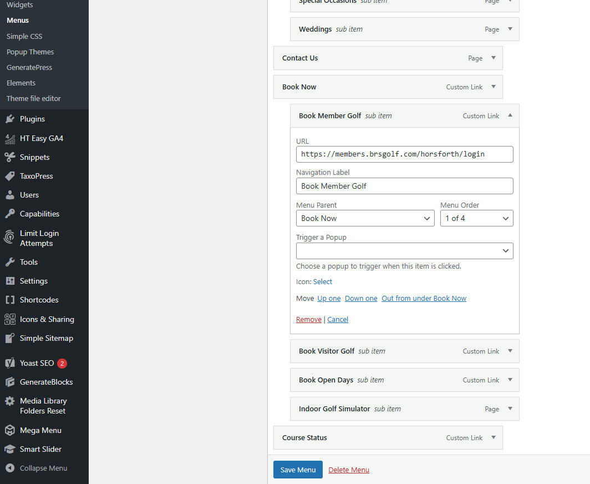Click the Smart Slider graduation cap icon
Image resolution: width=590 pixels, height=484 pixels.
click(10, 450)
